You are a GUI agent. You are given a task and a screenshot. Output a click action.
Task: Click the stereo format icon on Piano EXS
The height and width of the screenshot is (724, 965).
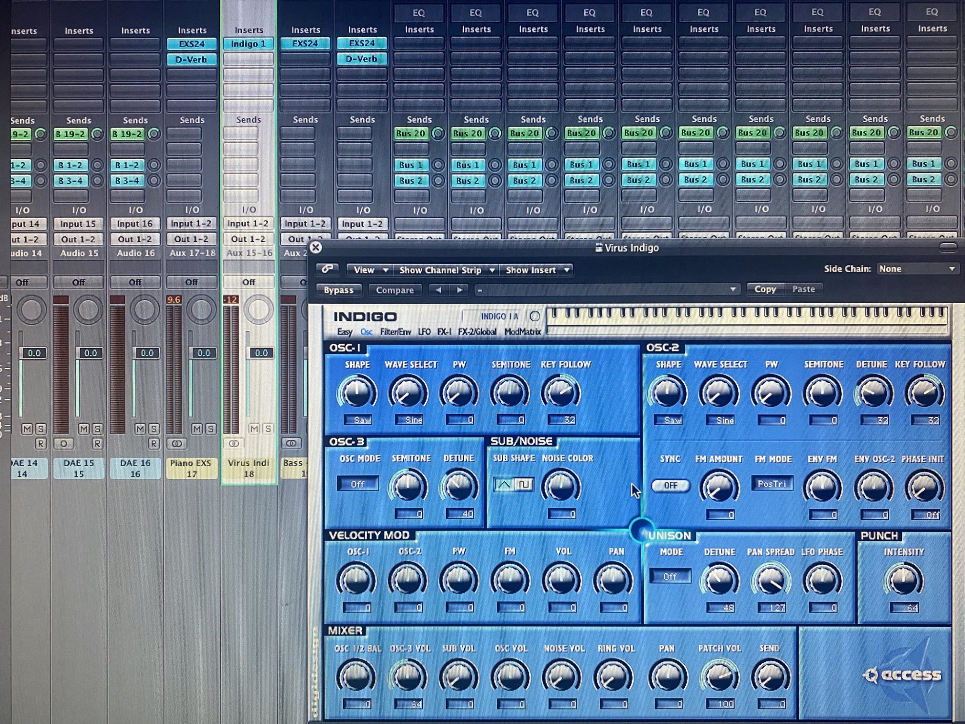[x=177, y=443]
